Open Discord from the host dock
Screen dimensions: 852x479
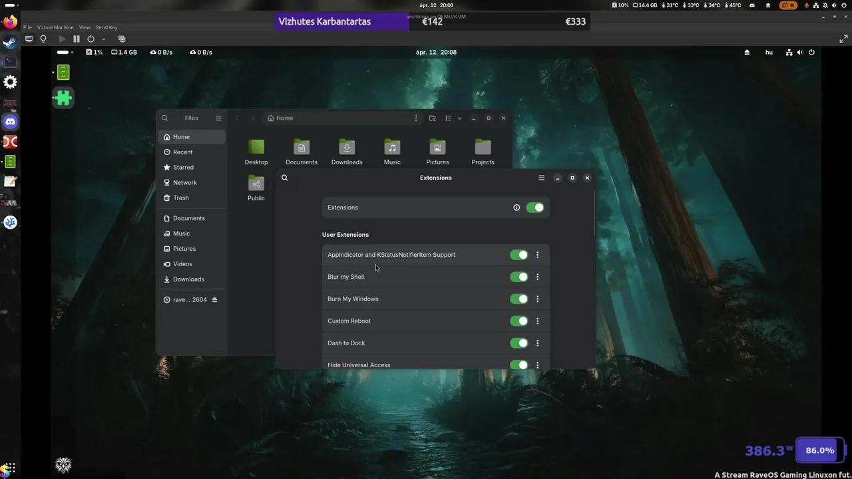click(10, 122)
